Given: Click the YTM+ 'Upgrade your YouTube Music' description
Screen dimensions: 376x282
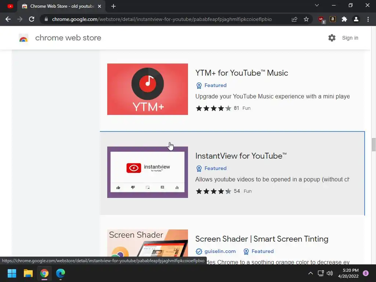Looking at the screenshot, I should 272,97.
